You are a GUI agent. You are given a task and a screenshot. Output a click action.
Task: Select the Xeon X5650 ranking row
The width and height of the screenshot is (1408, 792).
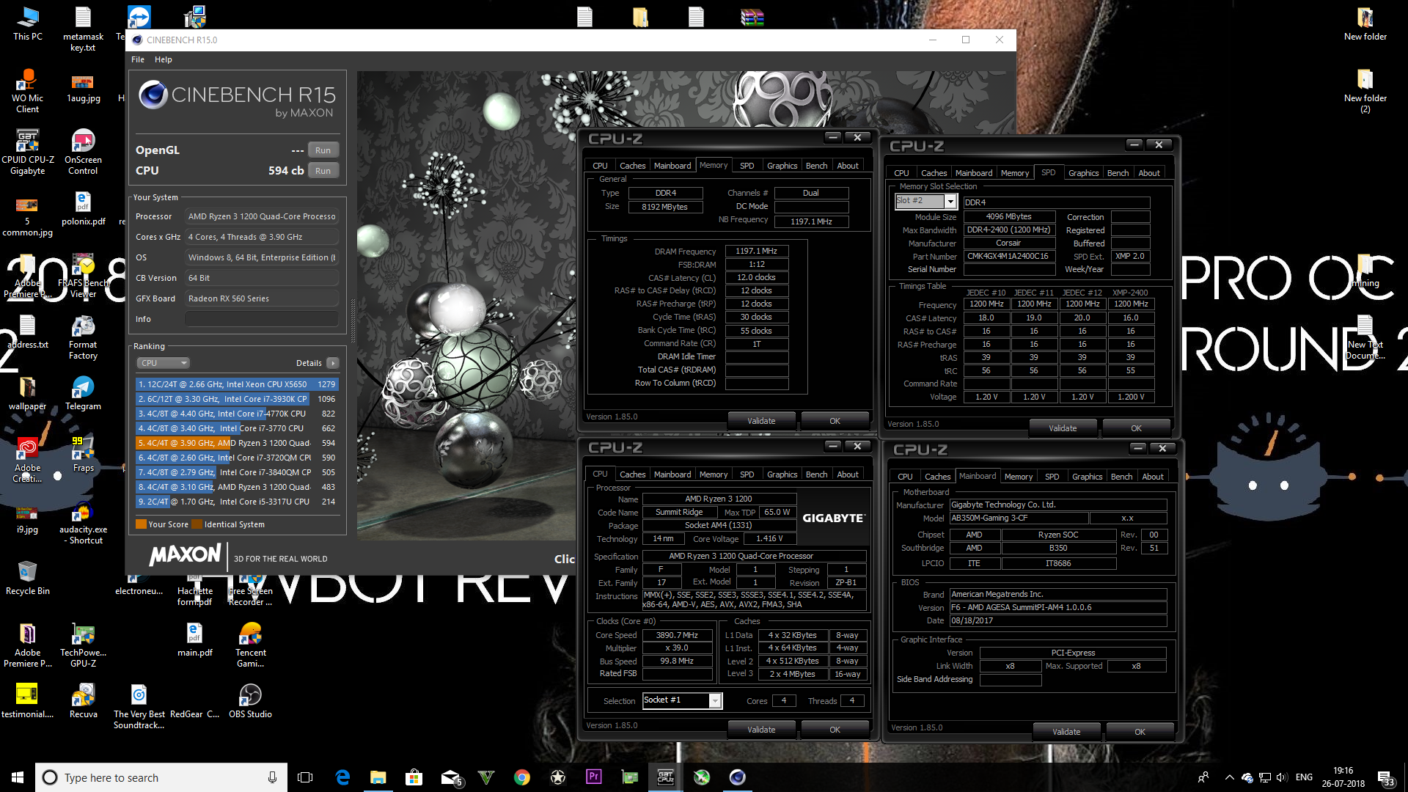coord(237,384)
